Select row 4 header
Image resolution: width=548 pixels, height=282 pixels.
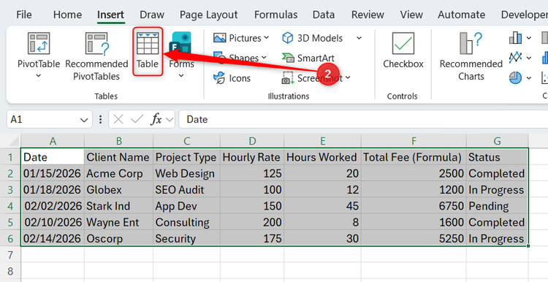click(x=10, y=206)
